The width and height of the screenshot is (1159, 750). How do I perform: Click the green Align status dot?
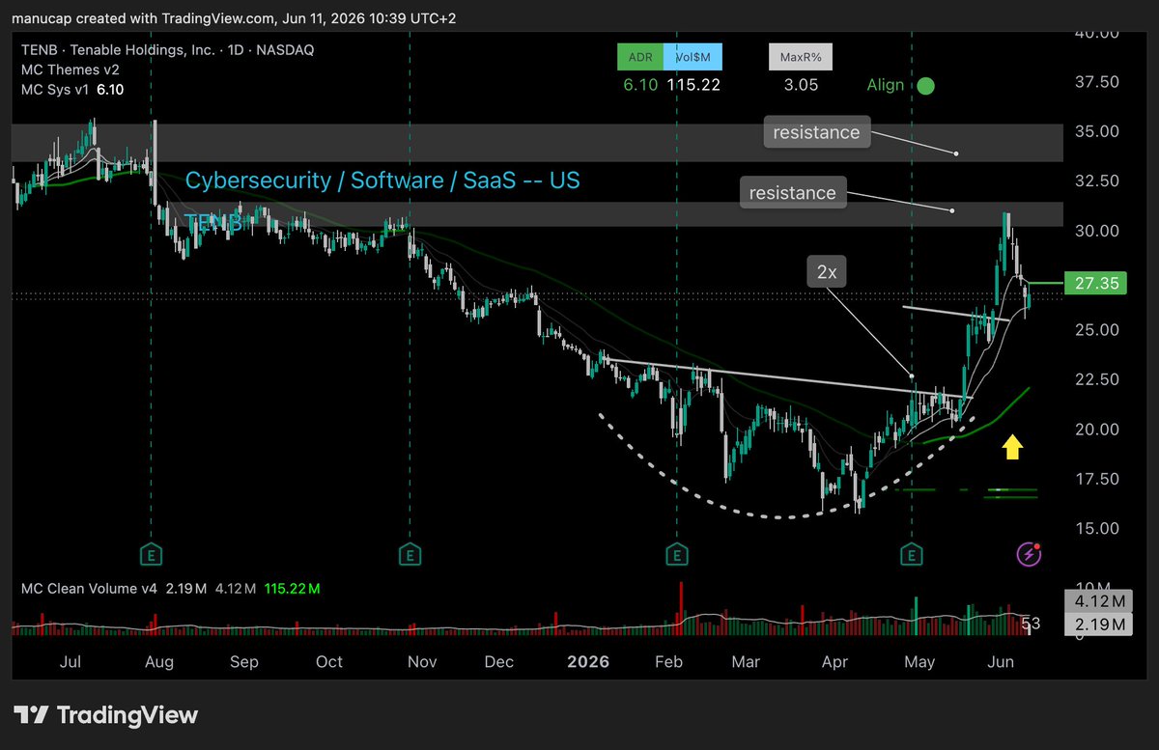tap(925, 85)
